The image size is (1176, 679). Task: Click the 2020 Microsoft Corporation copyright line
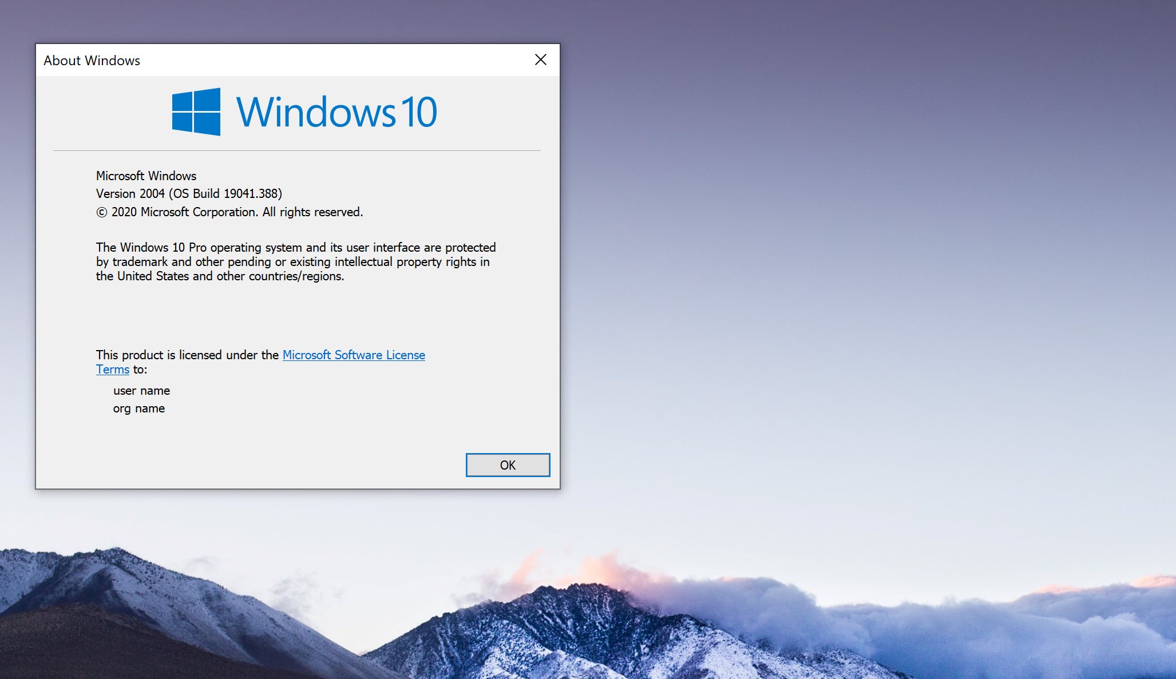point(229,212)
